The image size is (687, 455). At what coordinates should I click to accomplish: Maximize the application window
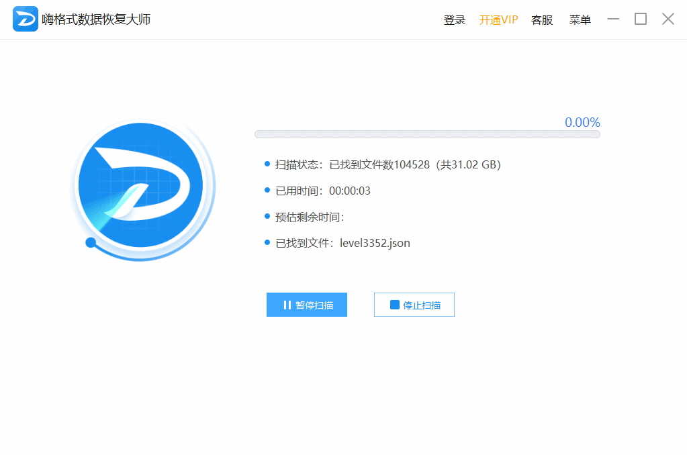(641, 19)
